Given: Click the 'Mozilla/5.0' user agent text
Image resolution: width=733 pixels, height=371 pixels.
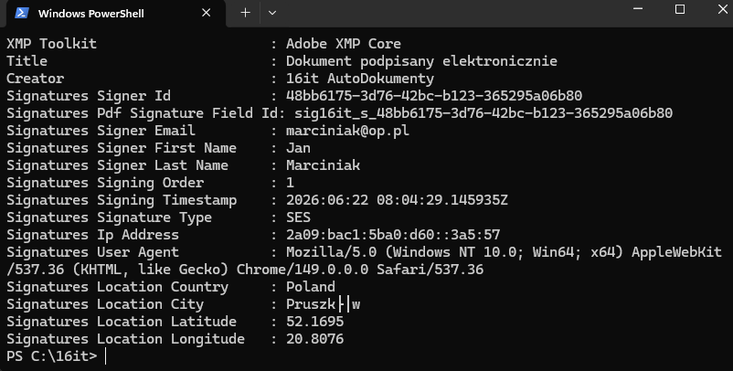Looking at the screenshot, I should tap(332, 252).
